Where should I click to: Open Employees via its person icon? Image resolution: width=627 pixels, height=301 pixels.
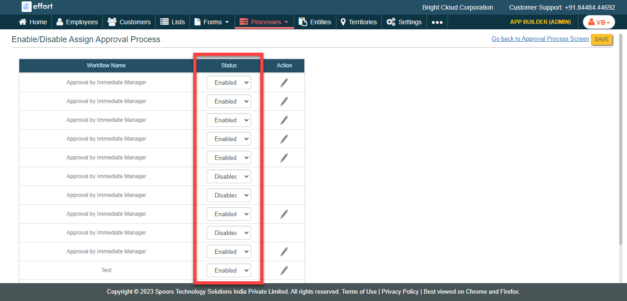(60, 22)
